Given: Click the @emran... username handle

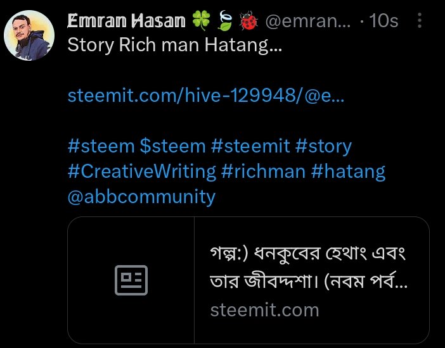Looking at the screenshot, I should [308, 21].
